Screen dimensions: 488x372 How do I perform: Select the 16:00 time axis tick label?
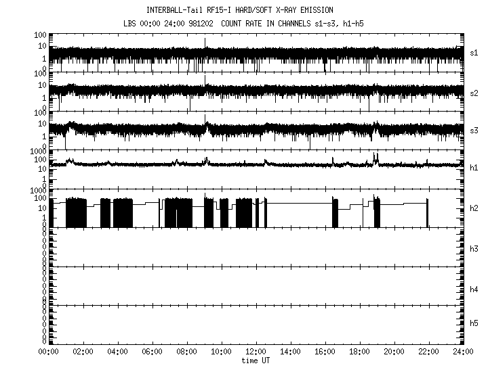325,352
